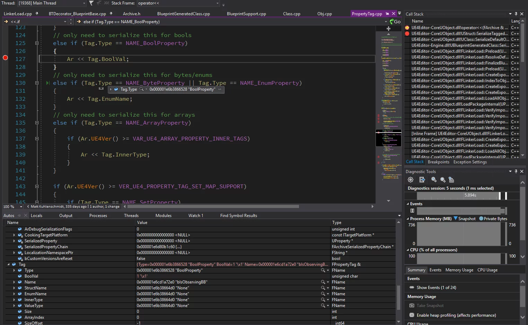Pin the LinkerLoad.cpp tab
Viewport: 528px width, 325px height.
click(x=37, y=13)
